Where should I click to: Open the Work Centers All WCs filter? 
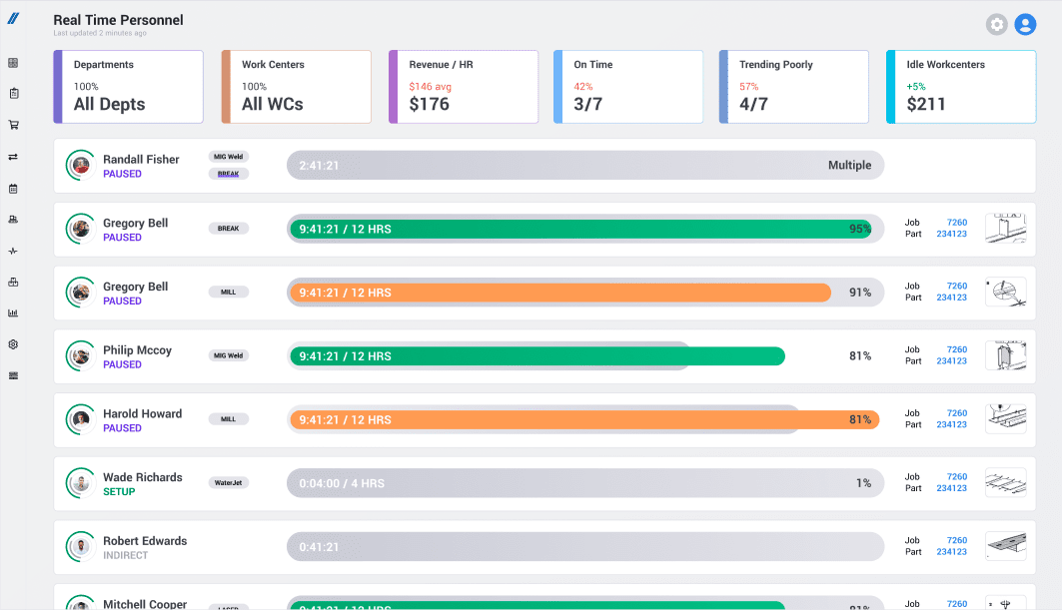point(296,87)
